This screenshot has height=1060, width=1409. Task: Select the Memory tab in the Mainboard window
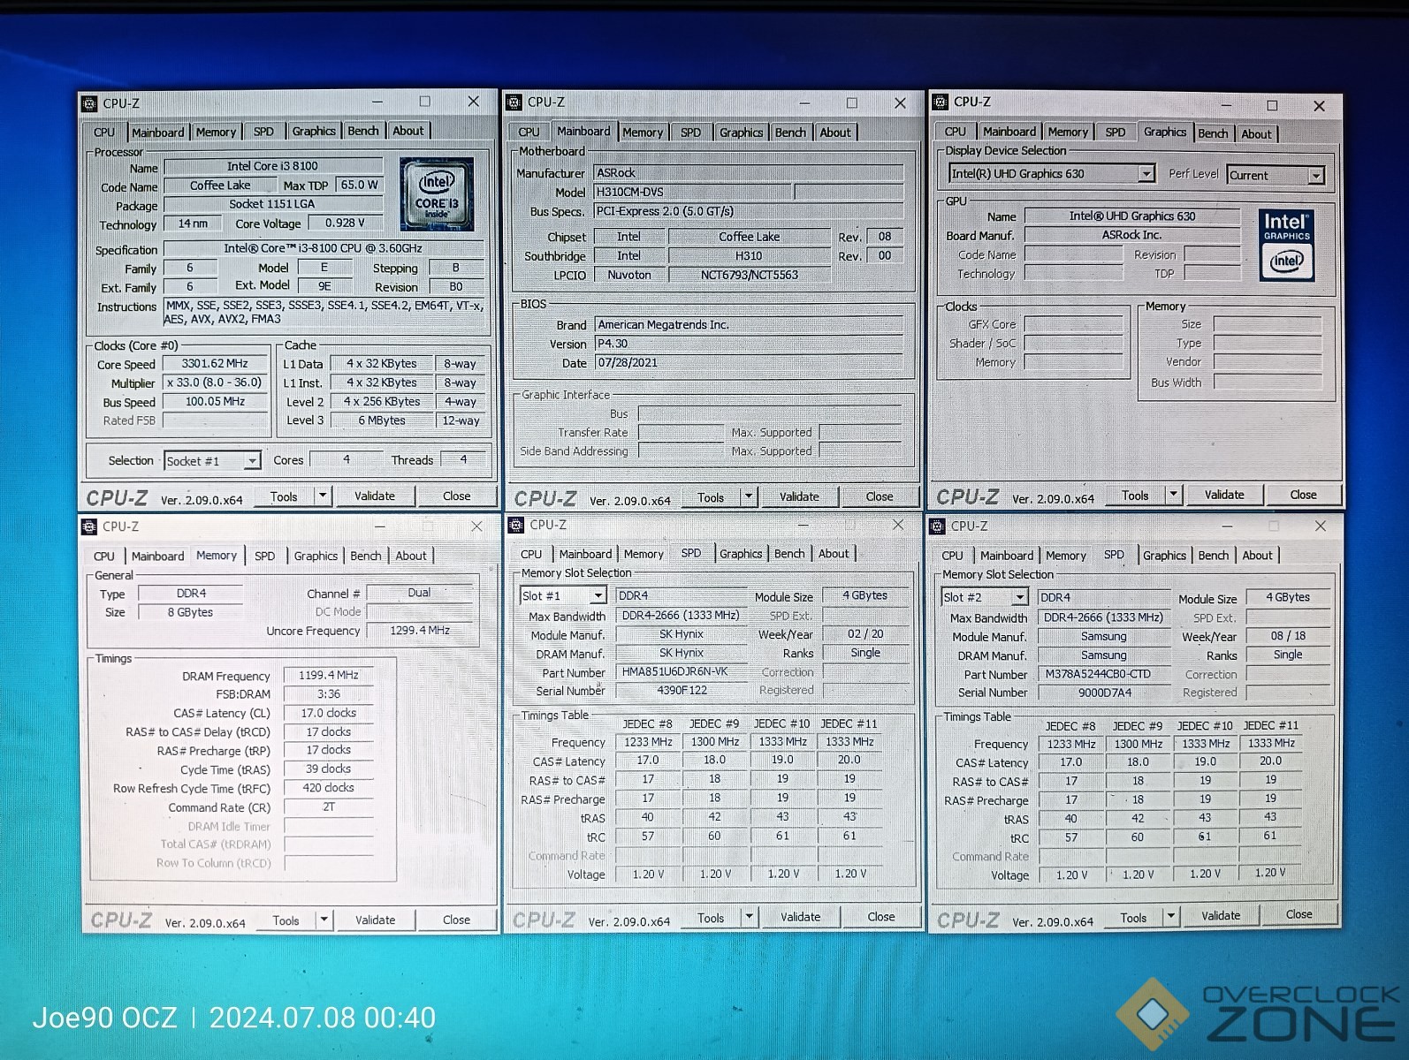click(x=643, y=132)
